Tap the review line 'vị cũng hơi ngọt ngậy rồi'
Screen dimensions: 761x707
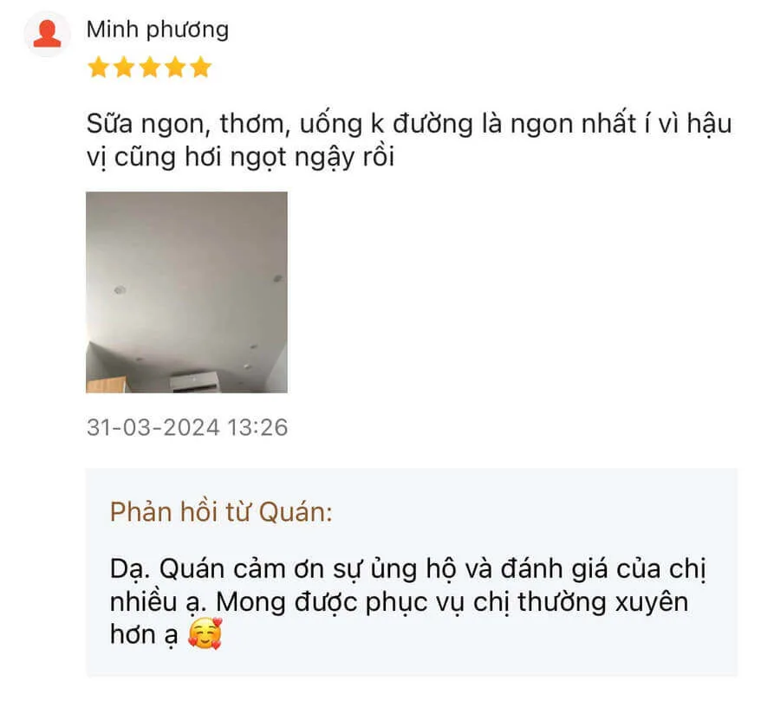(x=240, y=157)
